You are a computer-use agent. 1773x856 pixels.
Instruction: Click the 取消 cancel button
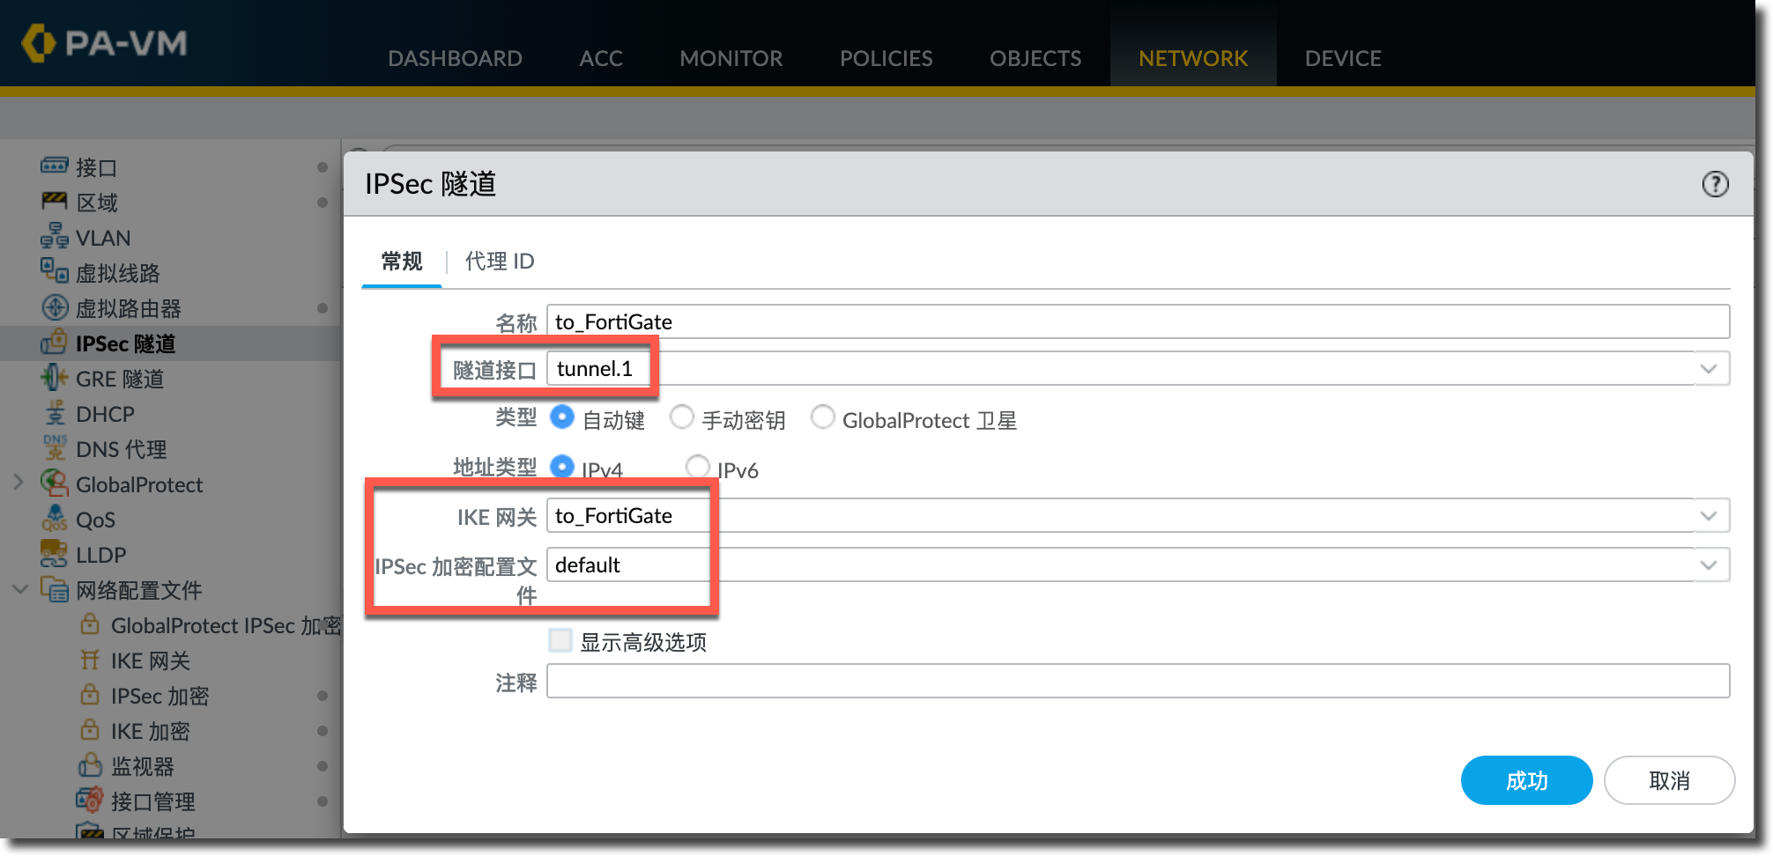[1669, 780]
